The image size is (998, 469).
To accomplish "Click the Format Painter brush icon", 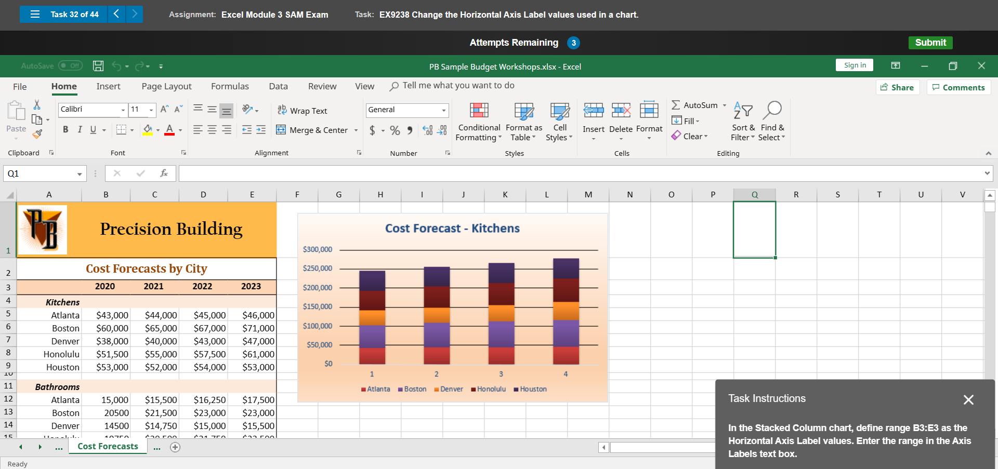I will (37, 134).
